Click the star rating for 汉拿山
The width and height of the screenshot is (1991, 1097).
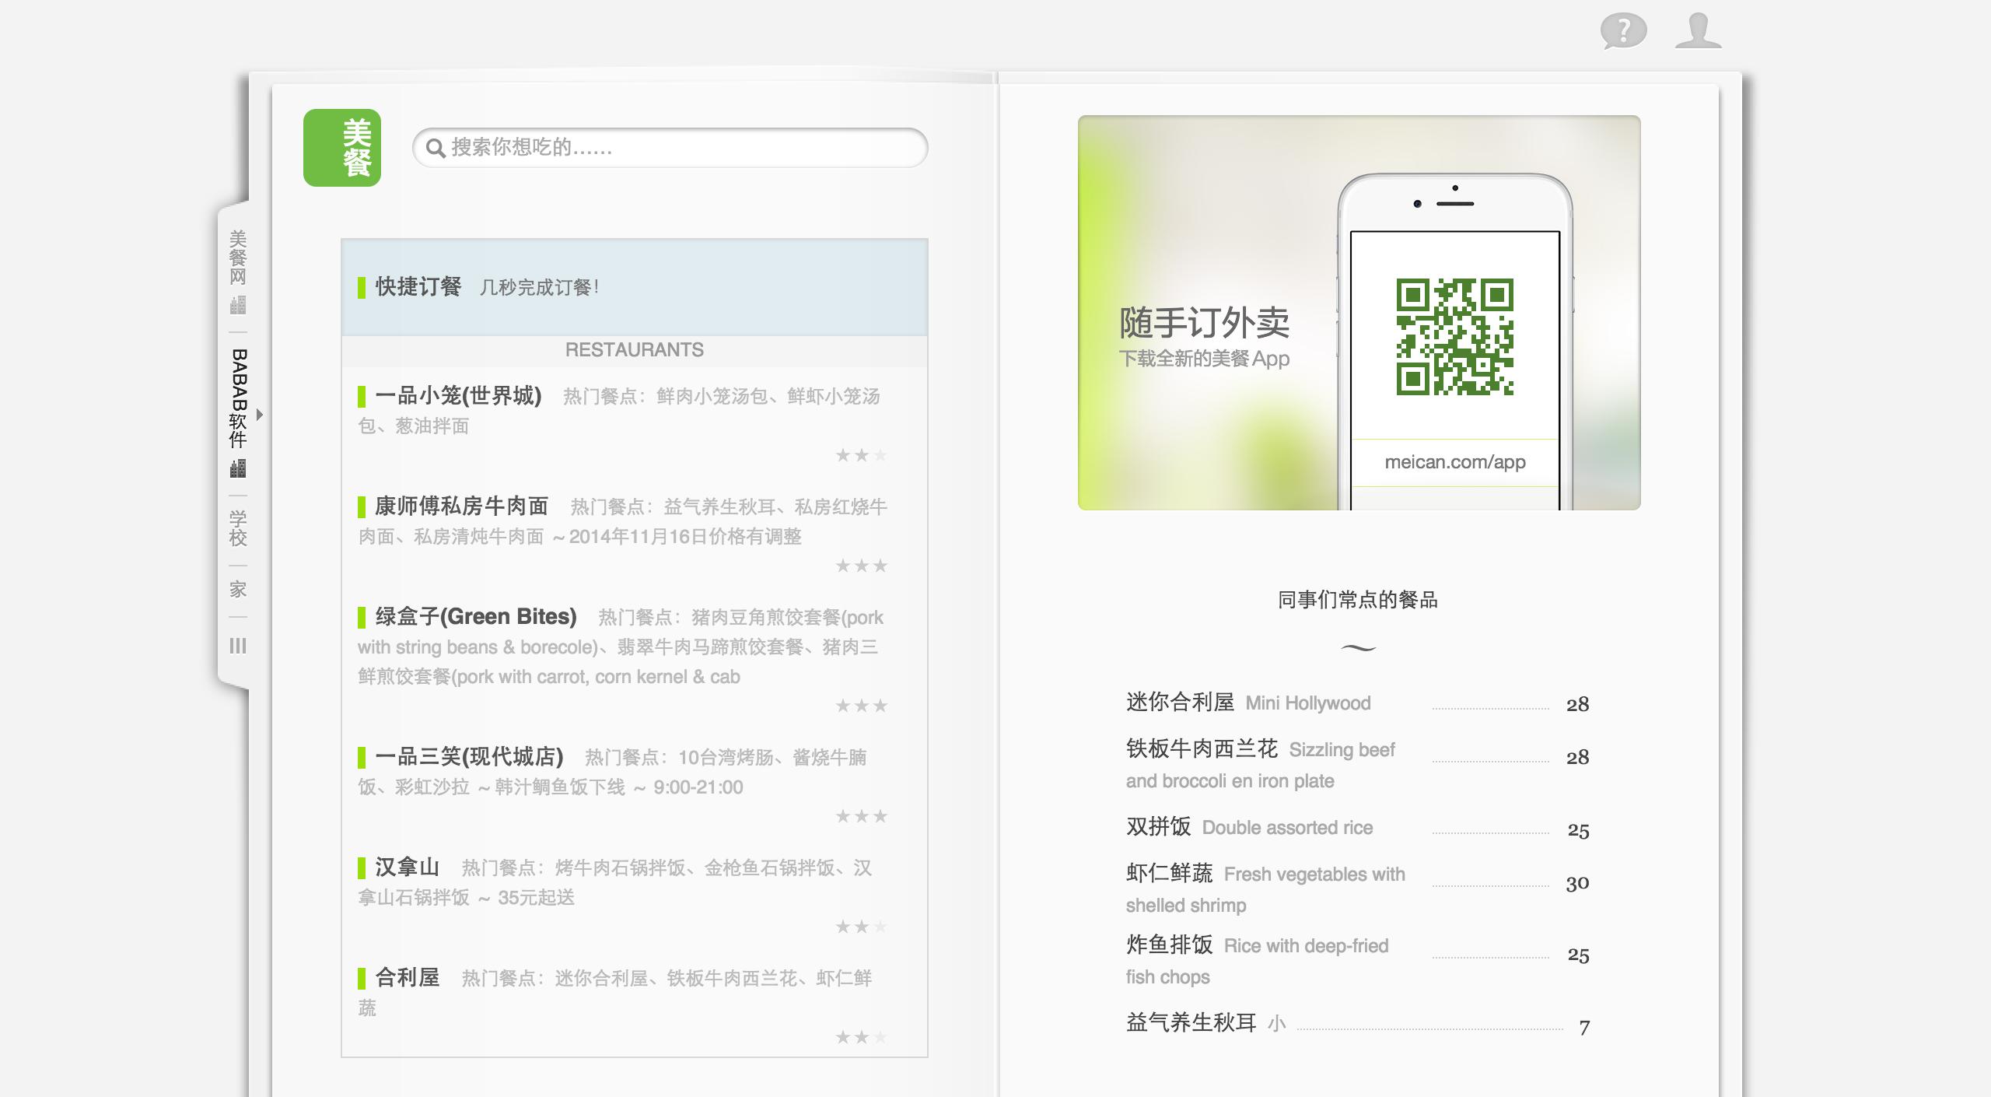pos(861,927)
